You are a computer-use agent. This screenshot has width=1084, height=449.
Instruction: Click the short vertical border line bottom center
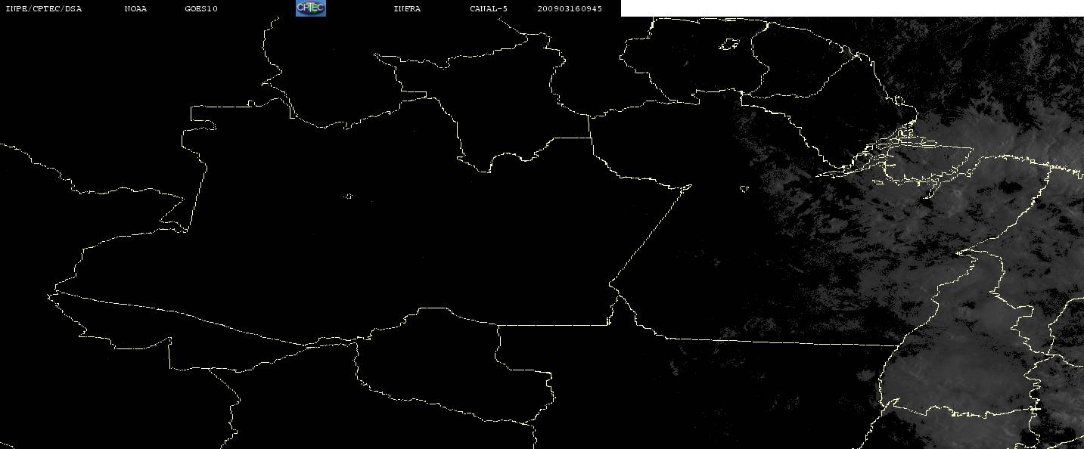coord(498,344)
